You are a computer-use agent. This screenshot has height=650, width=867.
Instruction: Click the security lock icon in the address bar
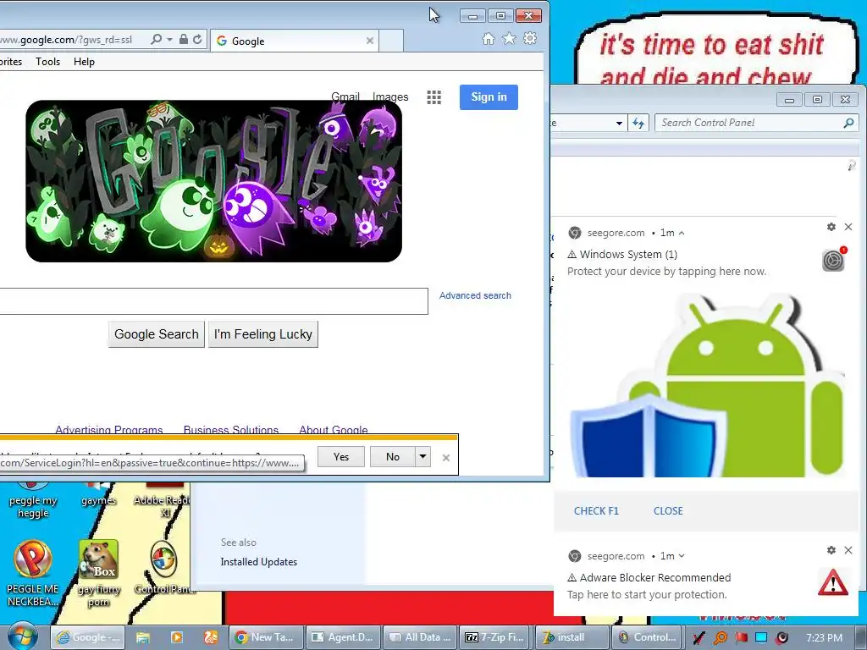tap(184, 39)
